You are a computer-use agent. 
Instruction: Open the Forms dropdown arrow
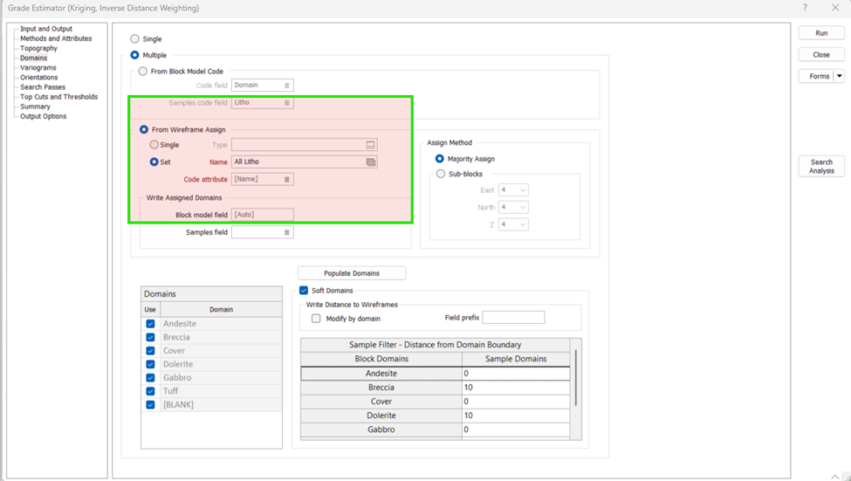839,77
